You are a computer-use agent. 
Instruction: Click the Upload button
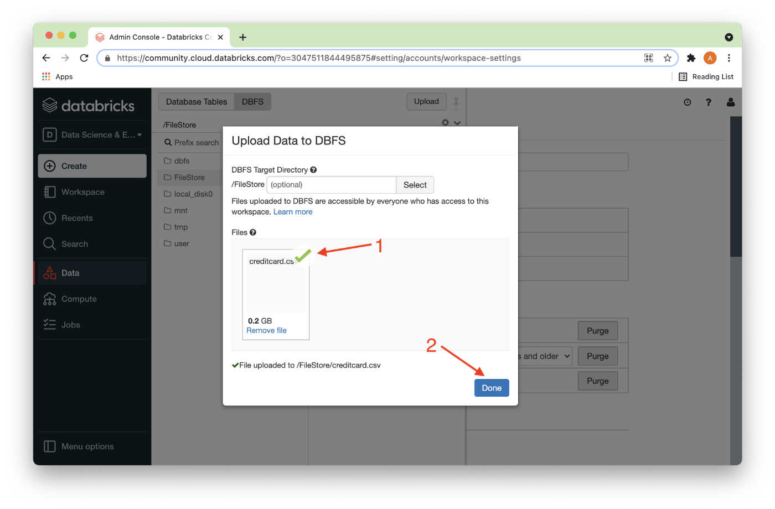pyautogui.click(x=426, y=101)
